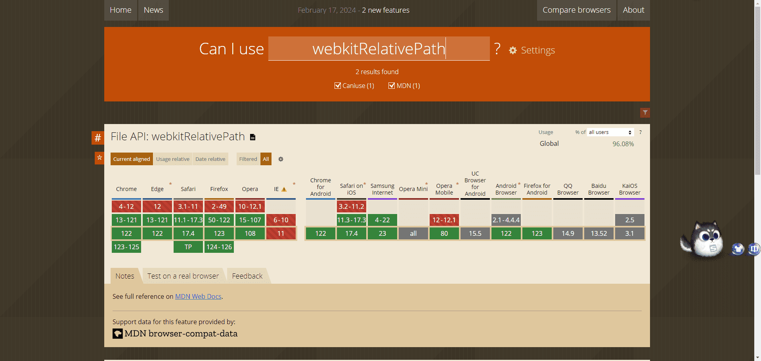Image resolution: width=761 pixels, height=361 pixels.
Task: Click Firefox for Android 123 cell
Action: pyautogui.click(x=537, y=233)
